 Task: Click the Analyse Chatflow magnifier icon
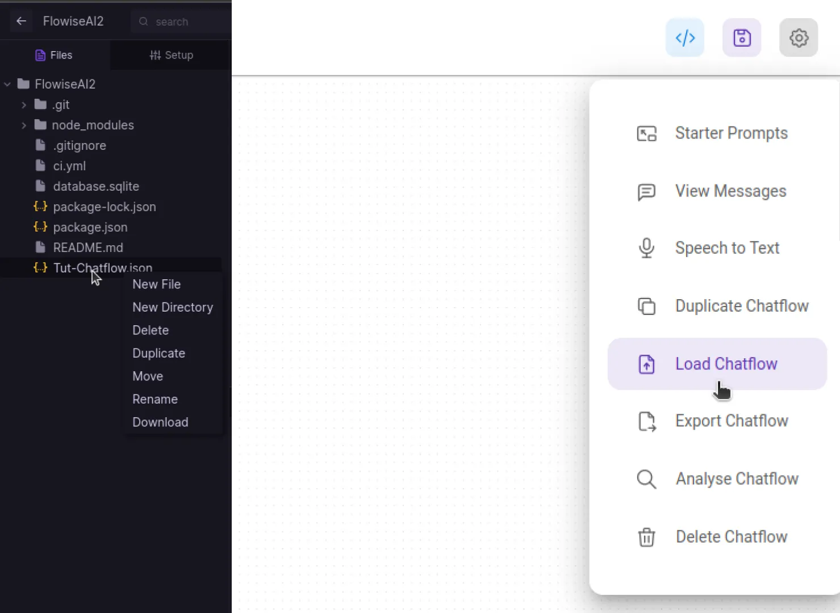pyautogui.click(x=646, y=479)
